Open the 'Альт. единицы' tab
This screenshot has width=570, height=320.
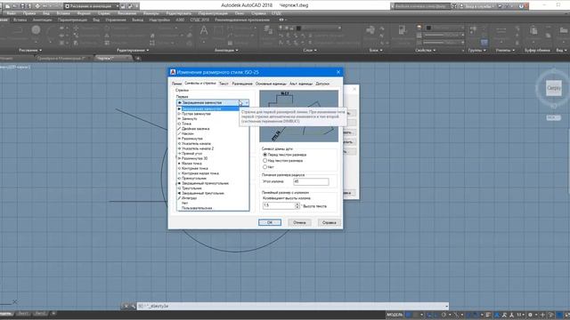click(301, 84)
